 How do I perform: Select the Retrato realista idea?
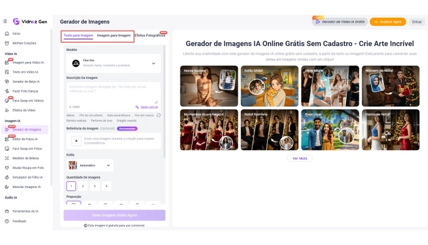click(76, 121)
